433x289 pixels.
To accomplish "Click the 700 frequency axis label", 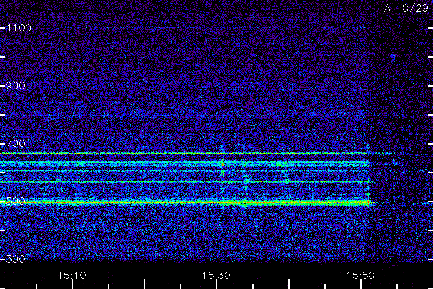I will click(x=15, y=144).
